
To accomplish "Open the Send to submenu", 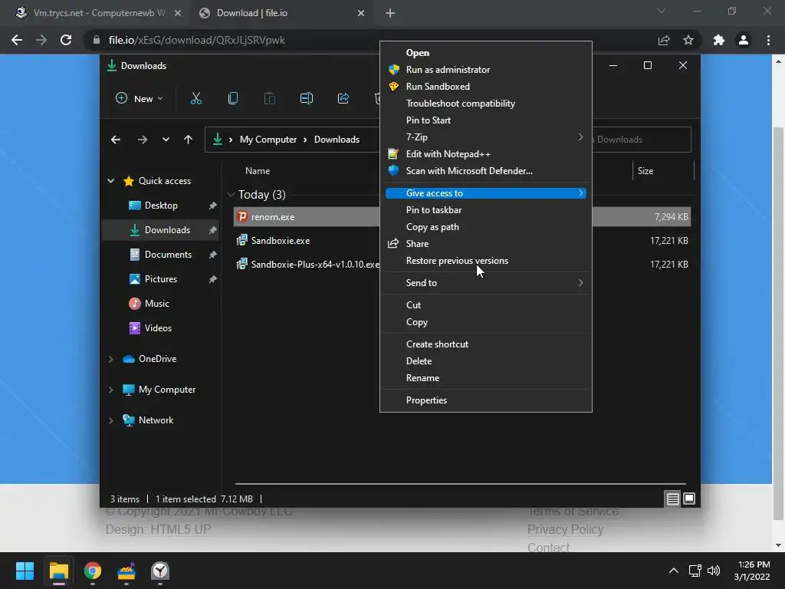I will click(485, 283).
